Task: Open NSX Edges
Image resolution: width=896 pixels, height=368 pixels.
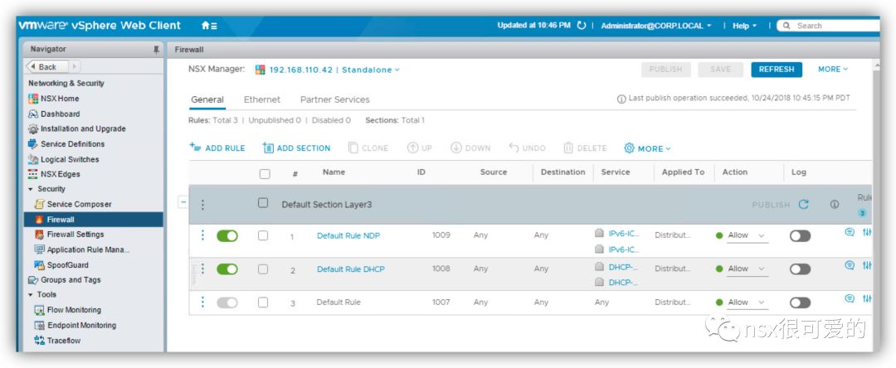Action: click(x=54, y=174)
